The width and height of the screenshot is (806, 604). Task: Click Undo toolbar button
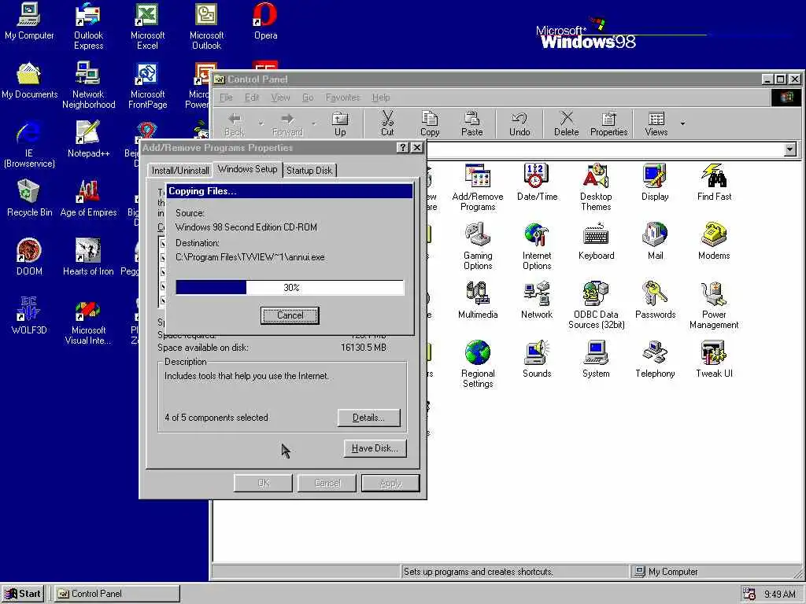click(x=519, y=123)
